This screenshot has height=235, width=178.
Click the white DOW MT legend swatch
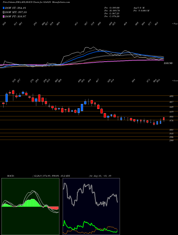pos(4,12)
